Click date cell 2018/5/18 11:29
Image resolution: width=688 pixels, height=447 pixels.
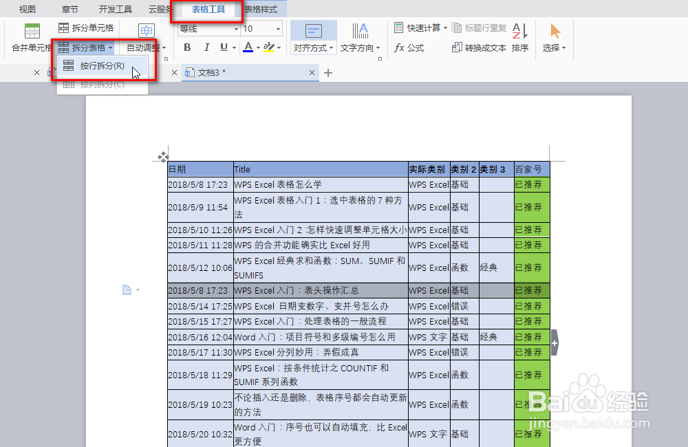click(200, 375)
